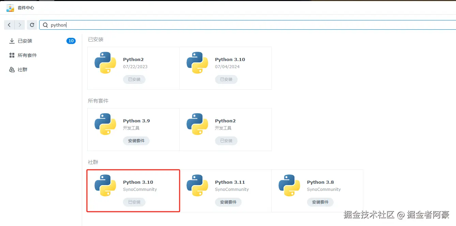Open the Python2 title under 所有套件

click(x=225, y=121)
